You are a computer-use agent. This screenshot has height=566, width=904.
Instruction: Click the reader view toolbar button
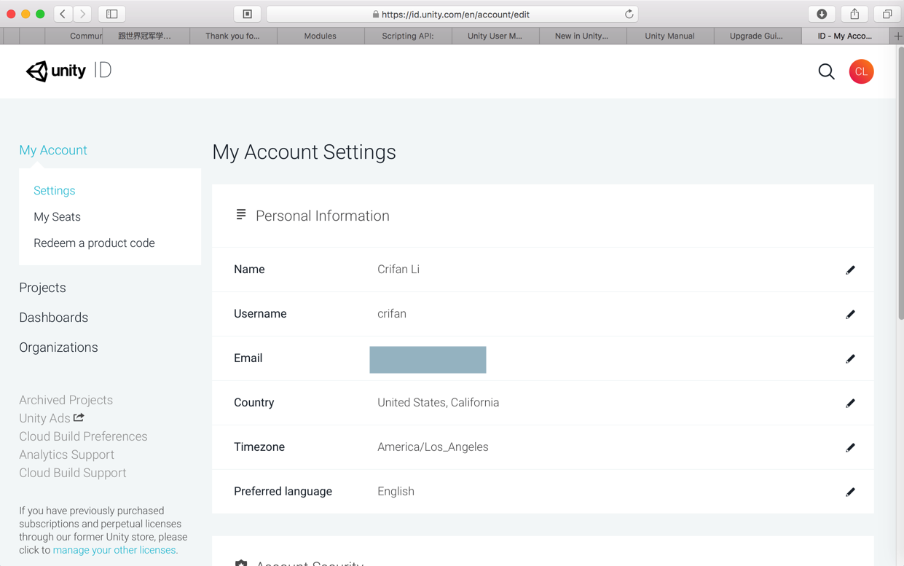248,14
